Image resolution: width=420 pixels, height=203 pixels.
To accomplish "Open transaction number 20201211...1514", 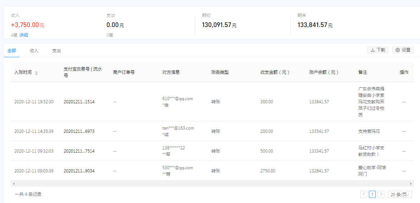I will (79, 102).
